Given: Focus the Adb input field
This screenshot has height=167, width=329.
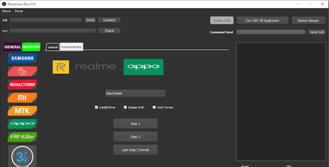Looking at the screenshot, I should 46,20.
